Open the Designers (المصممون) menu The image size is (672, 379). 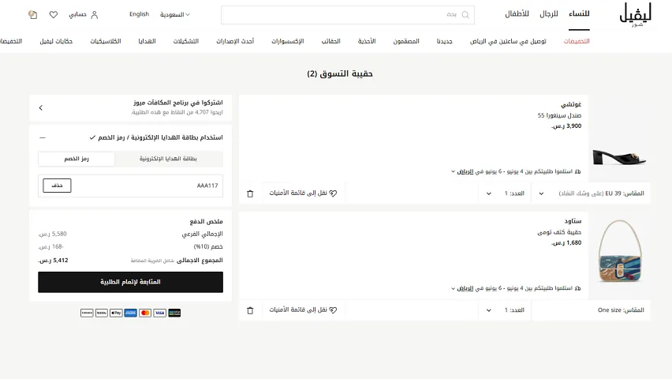406,41
